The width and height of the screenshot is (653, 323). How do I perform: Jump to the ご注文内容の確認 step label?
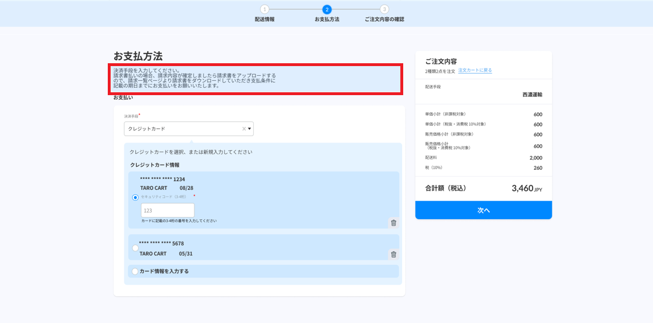[x=384, y=19]
